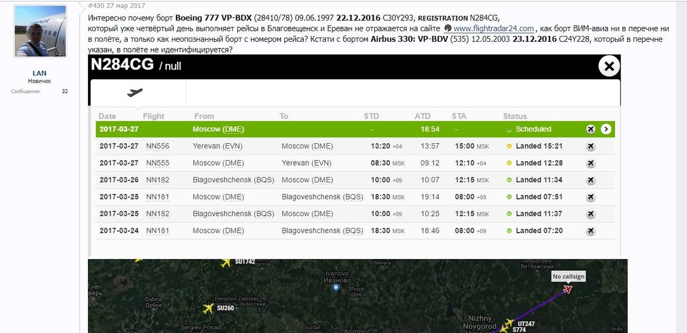Screen dimensions: 687x333
Task: Click plane icon for 2017-03-24 NN181 flight
Action: click(x=590, y=231)
